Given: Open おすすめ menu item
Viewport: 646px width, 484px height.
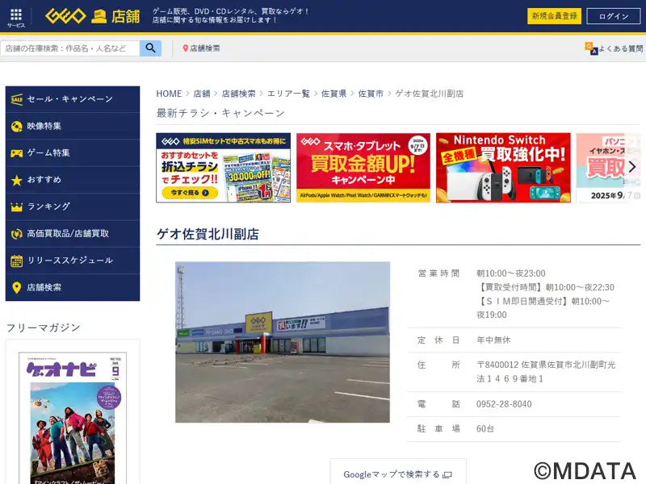Looking at the screenshot, I should click(73, 180).
